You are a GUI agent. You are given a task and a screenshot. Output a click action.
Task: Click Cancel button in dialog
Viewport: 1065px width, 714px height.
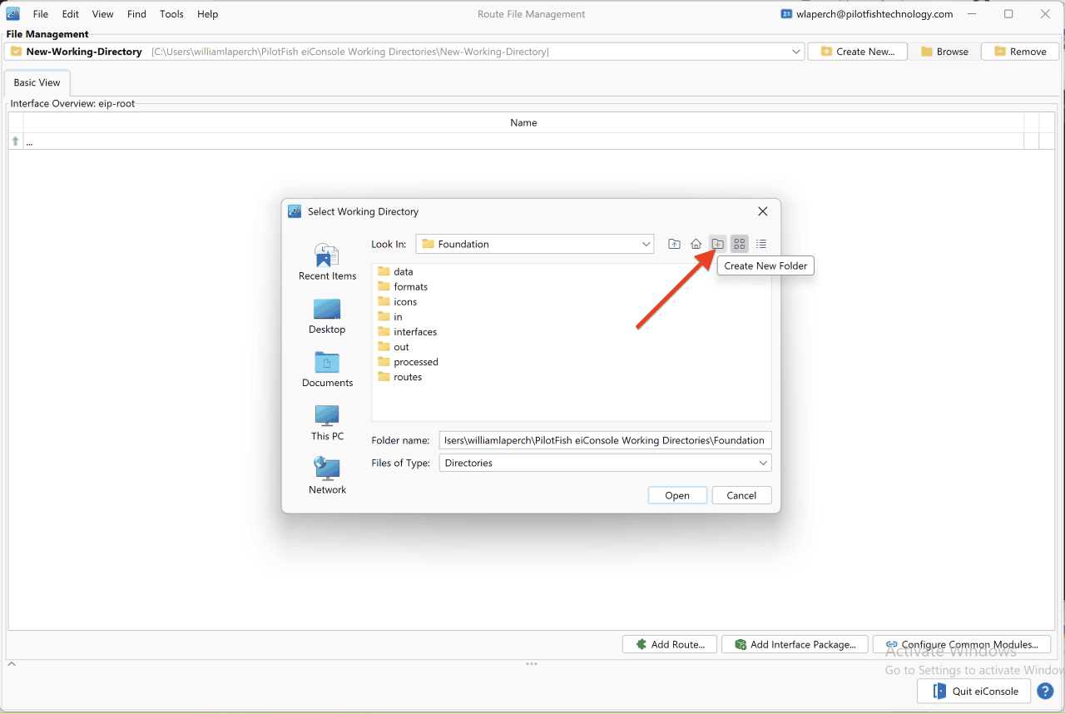741,495
